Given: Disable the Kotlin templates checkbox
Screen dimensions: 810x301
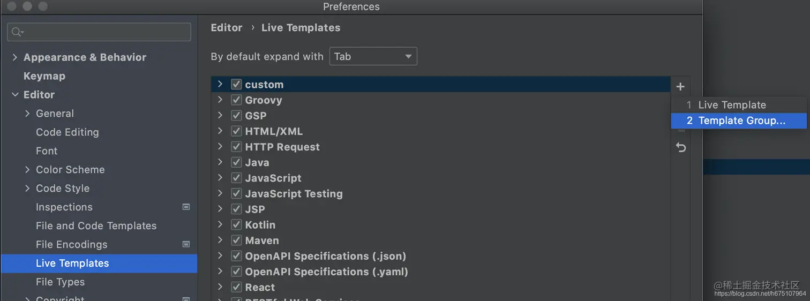Looking at the screenshot, I should click(236, 225).
